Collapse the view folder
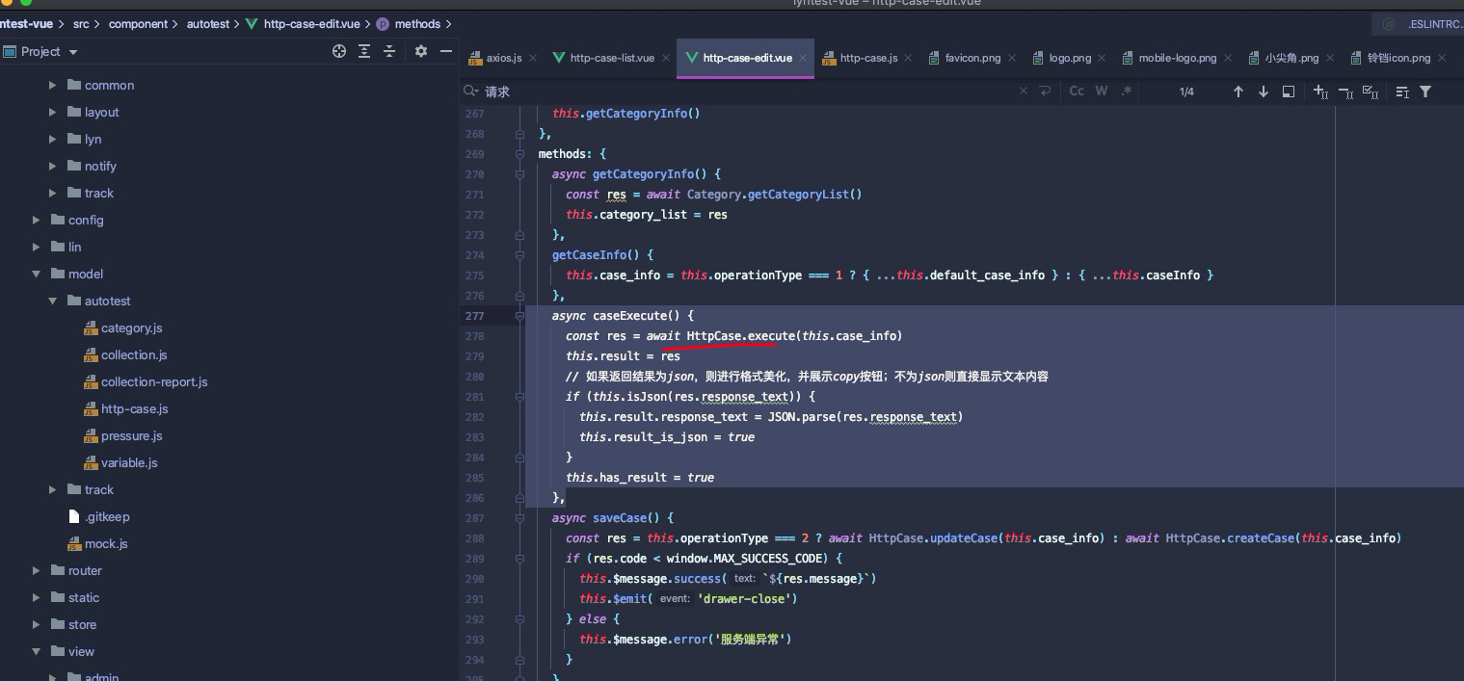 click(x=36, y=651)
